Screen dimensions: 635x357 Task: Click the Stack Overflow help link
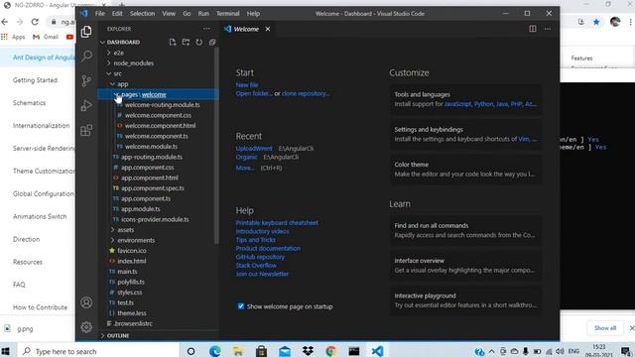(256, 265)
